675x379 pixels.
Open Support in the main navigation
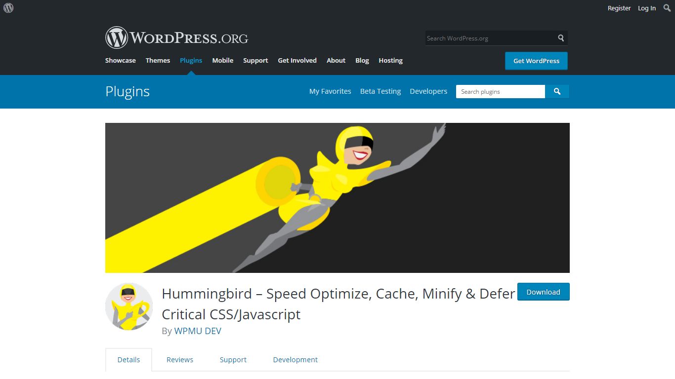pos(255,60)
